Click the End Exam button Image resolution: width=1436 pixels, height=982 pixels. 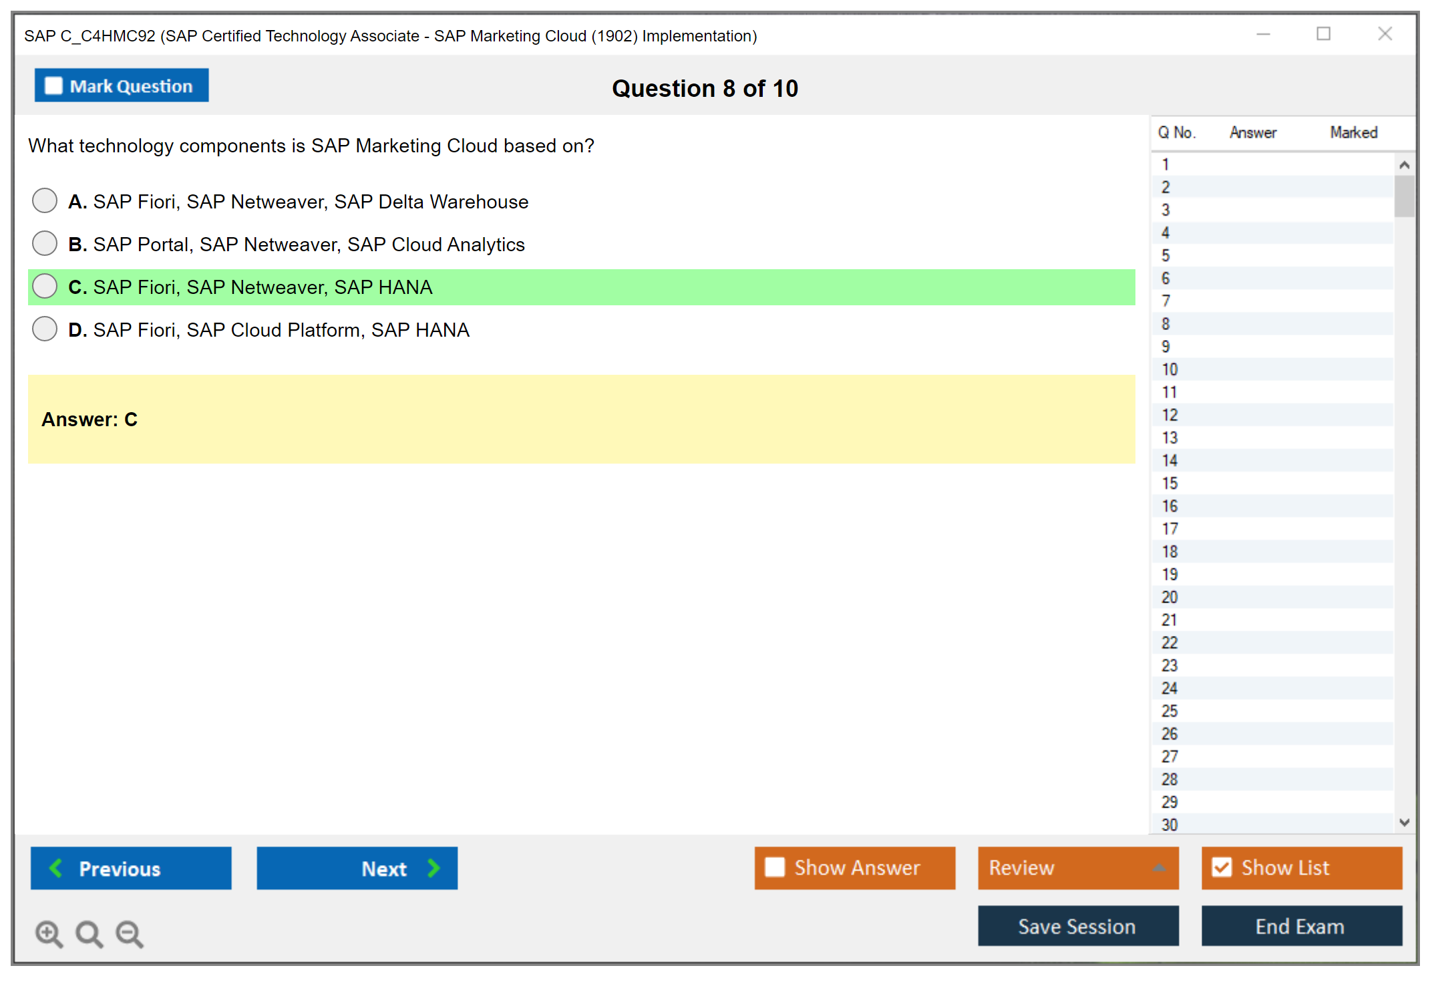coord(1300,926)
